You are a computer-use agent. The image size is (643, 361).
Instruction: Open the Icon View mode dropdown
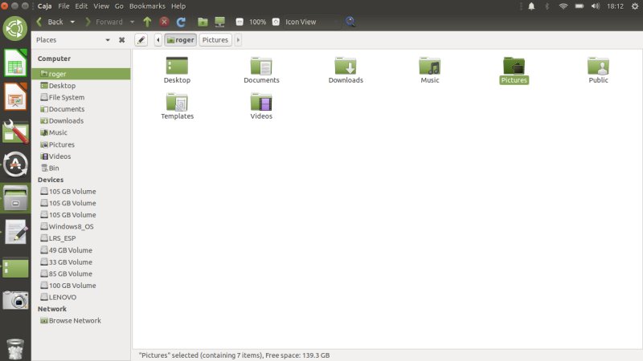tap(311, 22)
